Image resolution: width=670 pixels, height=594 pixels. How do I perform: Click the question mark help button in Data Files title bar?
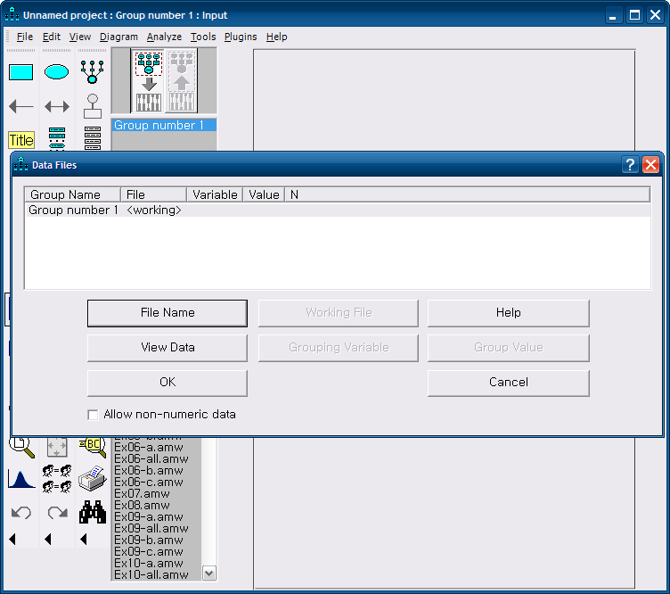[630, 165]
